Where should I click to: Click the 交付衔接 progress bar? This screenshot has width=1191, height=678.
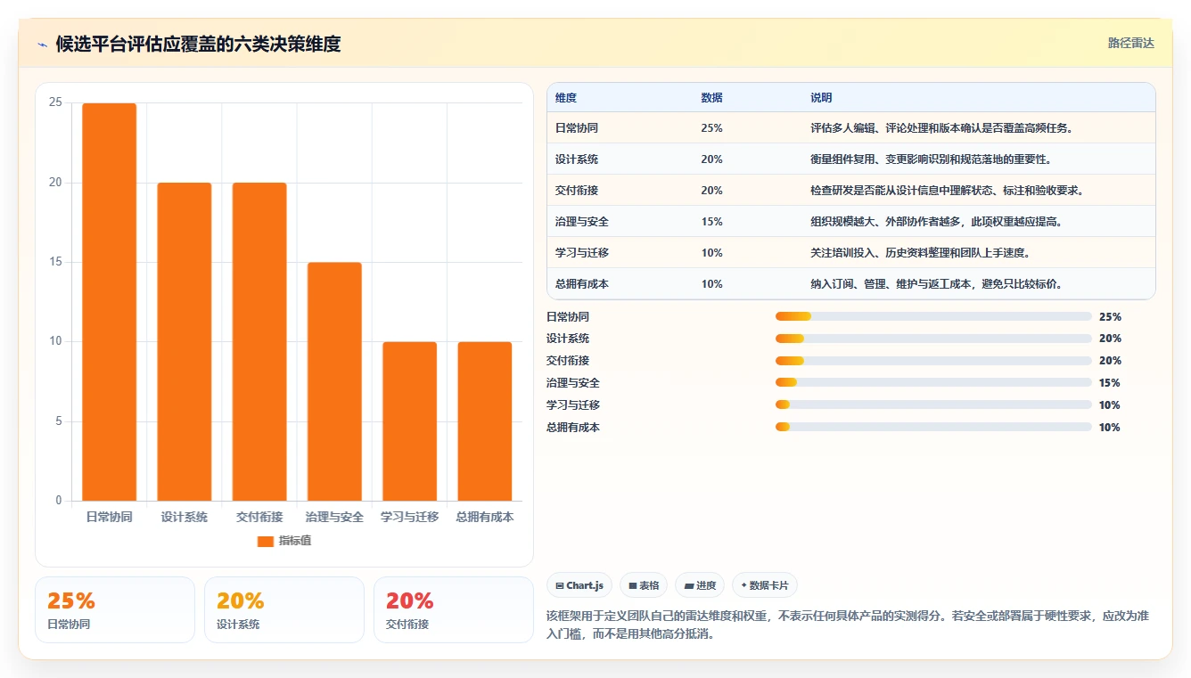[933, 361]
